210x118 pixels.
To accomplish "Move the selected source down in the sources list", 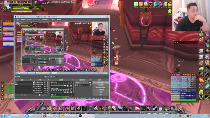I will tap(46, 95).
